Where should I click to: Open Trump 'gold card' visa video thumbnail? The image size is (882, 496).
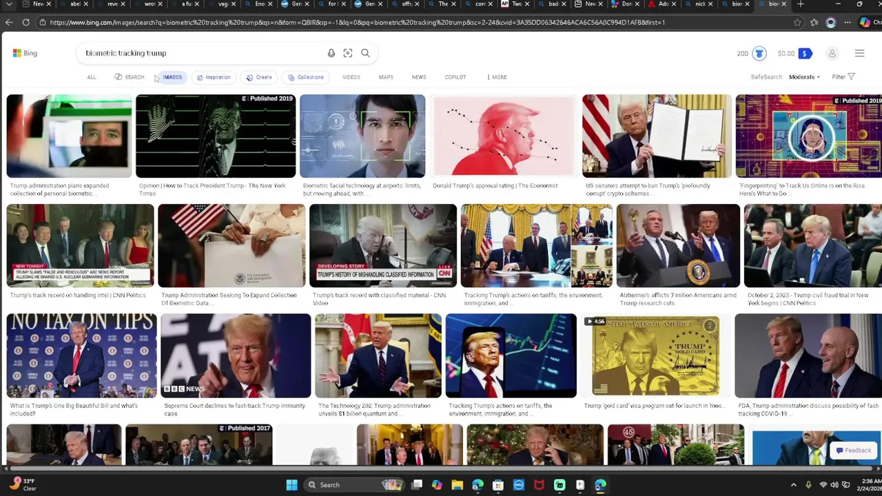click(x=655, y=355)
